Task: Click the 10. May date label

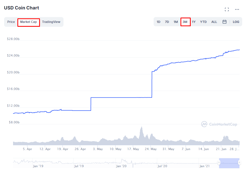Action: click(x=115, y=149)
